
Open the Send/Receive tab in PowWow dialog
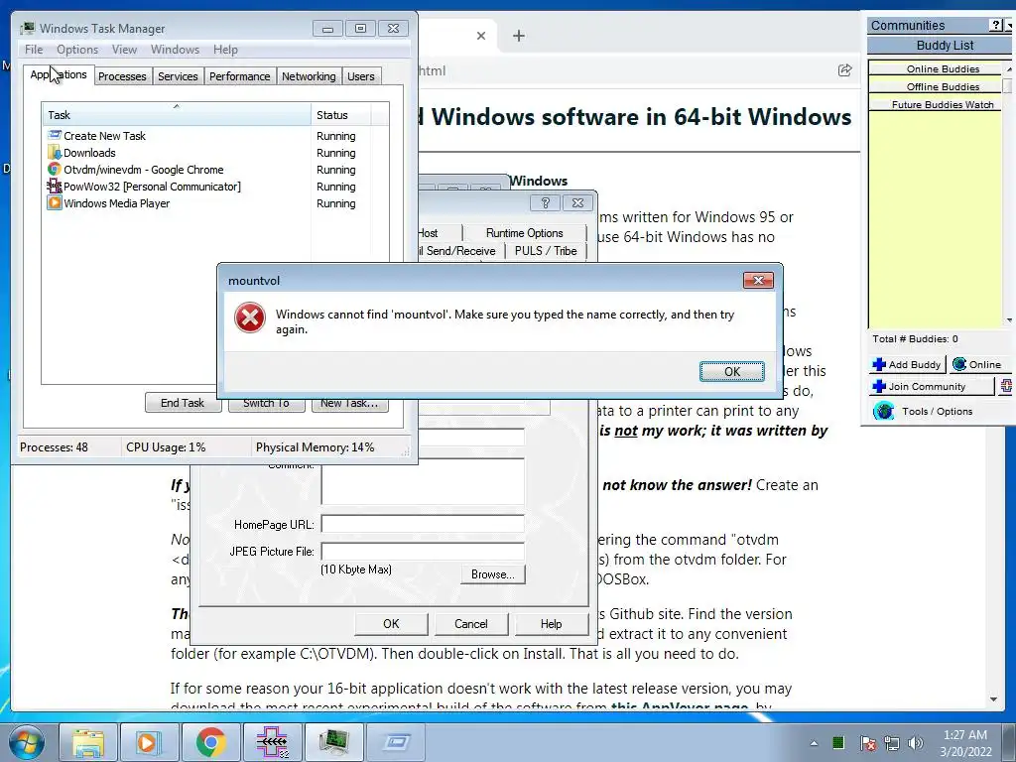point(460,251)
